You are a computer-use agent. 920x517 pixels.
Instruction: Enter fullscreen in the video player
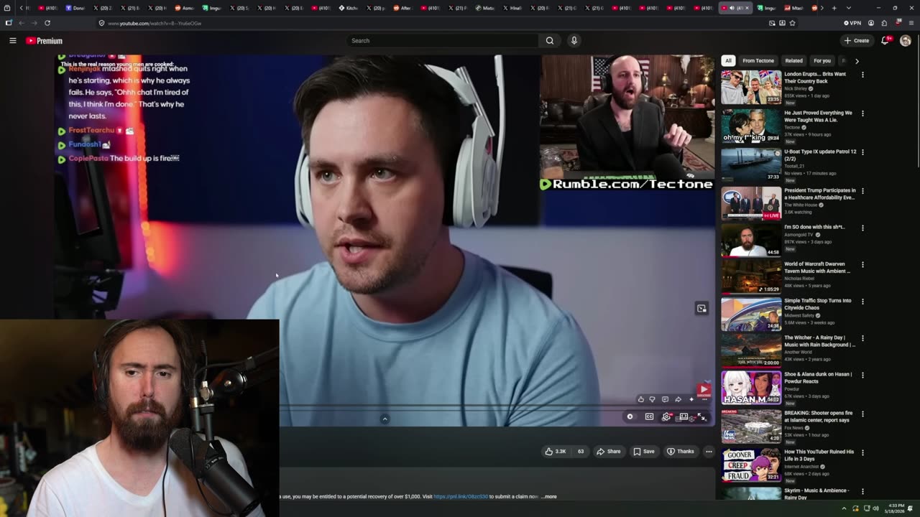click(x=701, y=416)
